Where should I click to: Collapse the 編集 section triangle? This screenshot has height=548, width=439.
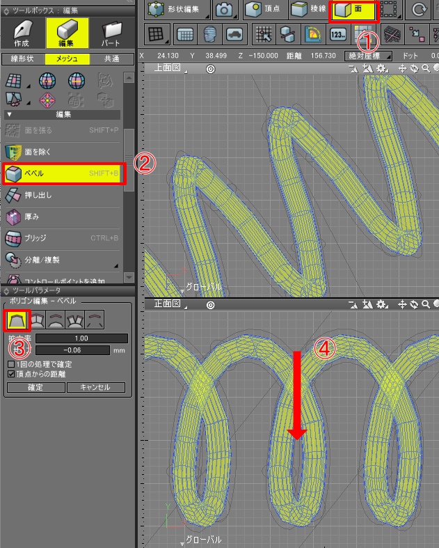click(x=9, y=114)
